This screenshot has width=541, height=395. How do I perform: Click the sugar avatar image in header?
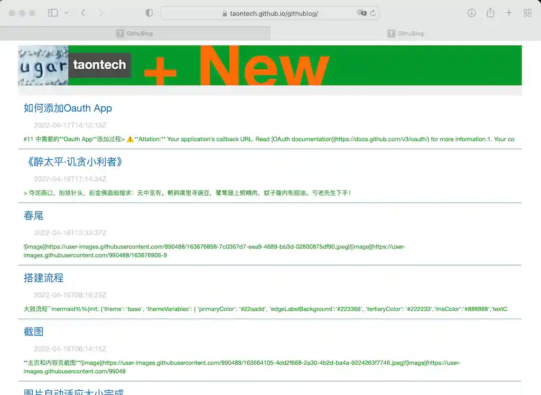(43, 65)
